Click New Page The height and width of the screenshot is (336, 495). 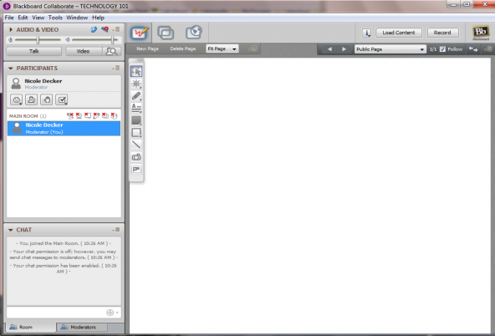click(147, 49)
